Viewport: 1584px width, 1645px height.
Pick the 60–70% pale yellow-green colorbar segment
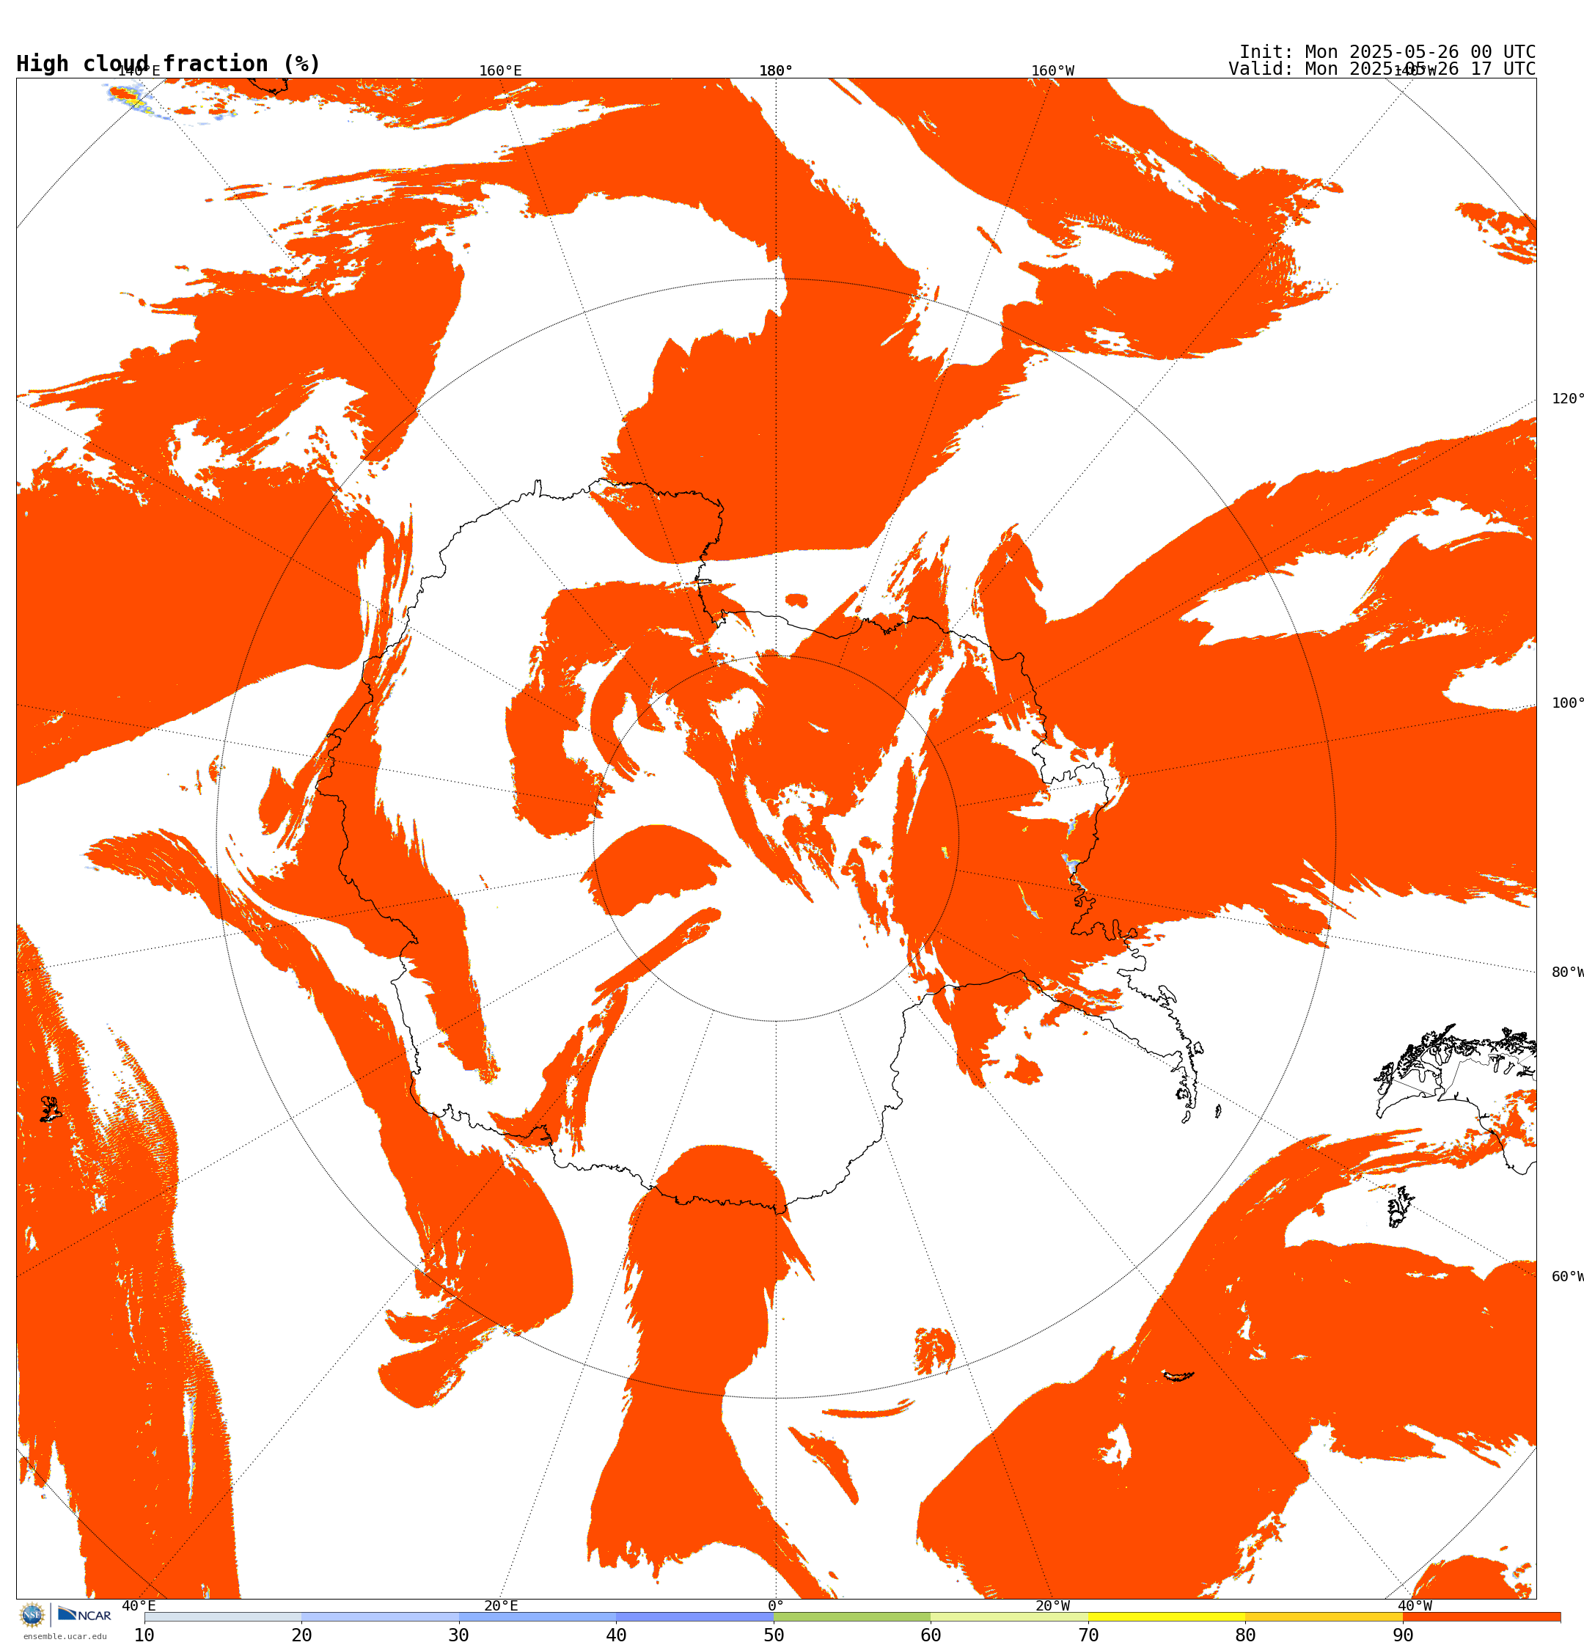(x=1010, y=1616)
